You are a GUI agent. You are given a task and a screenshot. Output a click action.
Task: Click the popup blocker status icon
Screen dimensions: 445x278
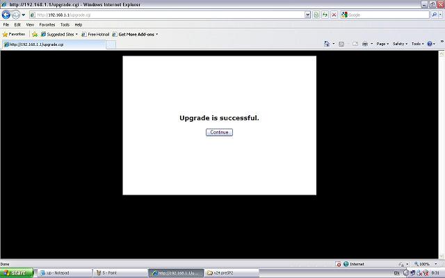pyautogui.click(x=338, y=264)
